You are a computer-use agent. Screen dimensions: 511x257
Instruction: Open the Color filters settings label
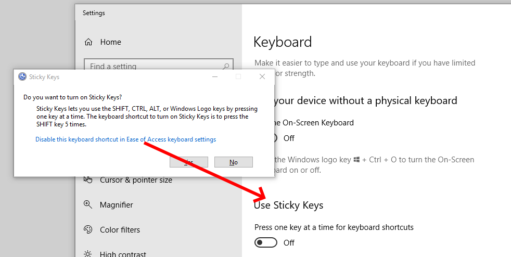pyautogui.click(x=120, y=229)
